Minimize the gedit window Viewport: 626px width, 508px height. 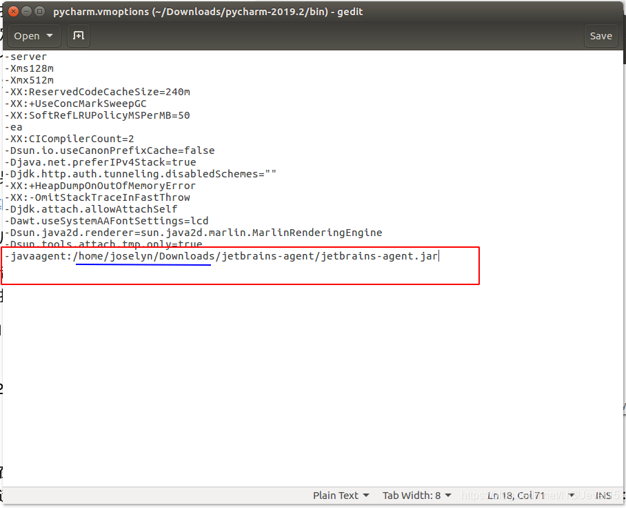(x=26, y=11)
